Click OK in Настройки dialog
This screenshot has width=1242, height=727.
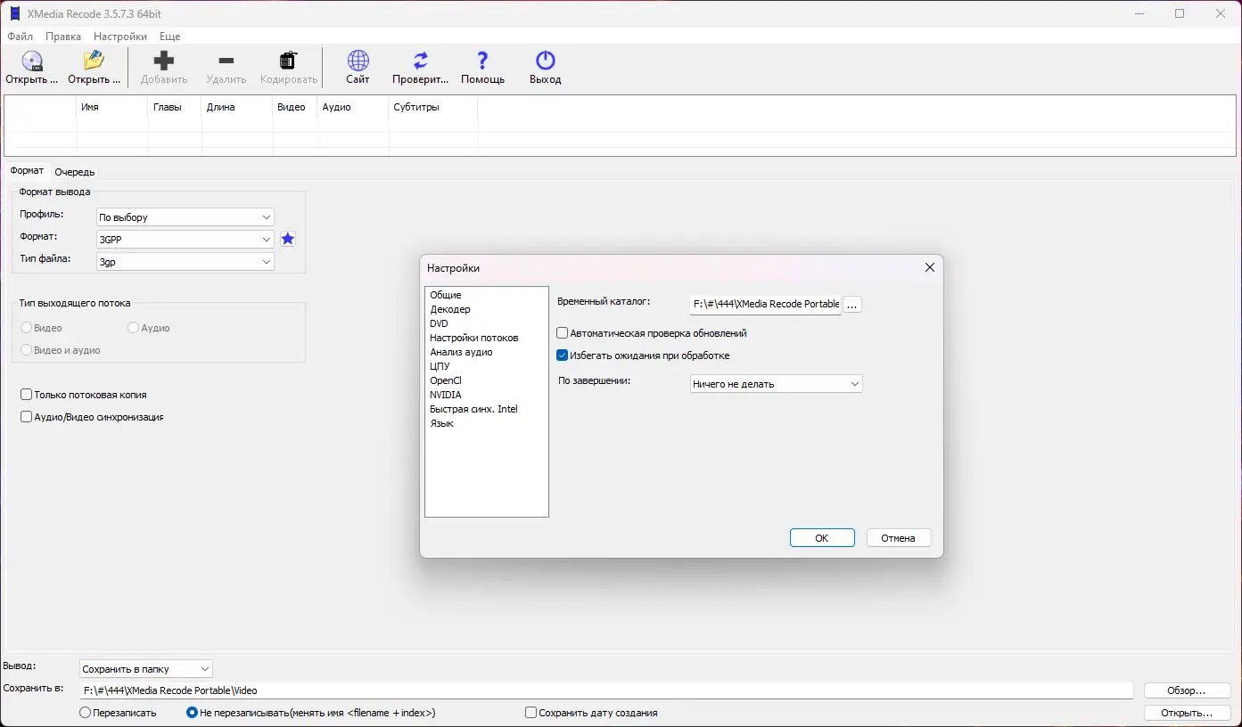pos(822,538)
